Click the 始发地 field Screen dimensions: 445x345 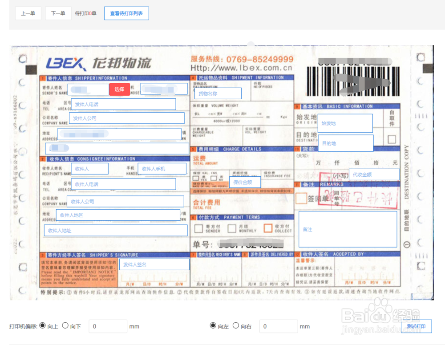pyautogui.click(x=345, y=123)
